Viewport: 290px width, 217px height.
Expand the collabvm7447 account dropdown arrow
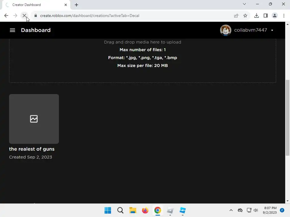point(272,30)
